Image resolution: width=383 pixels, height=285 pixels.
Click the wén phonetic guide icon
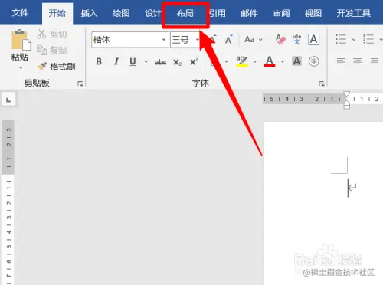point(296,40)
